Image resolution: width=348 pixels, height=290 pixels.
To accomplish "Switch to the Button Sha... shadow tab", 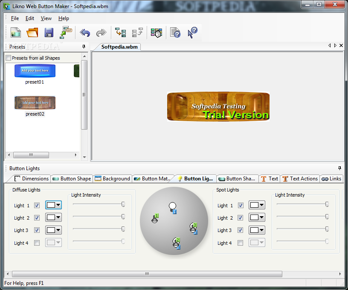I will pos(237,179).
